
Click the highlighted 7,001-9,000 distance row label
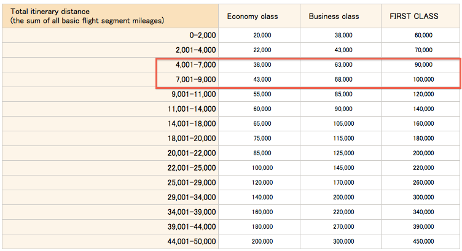tap(195, 79)
